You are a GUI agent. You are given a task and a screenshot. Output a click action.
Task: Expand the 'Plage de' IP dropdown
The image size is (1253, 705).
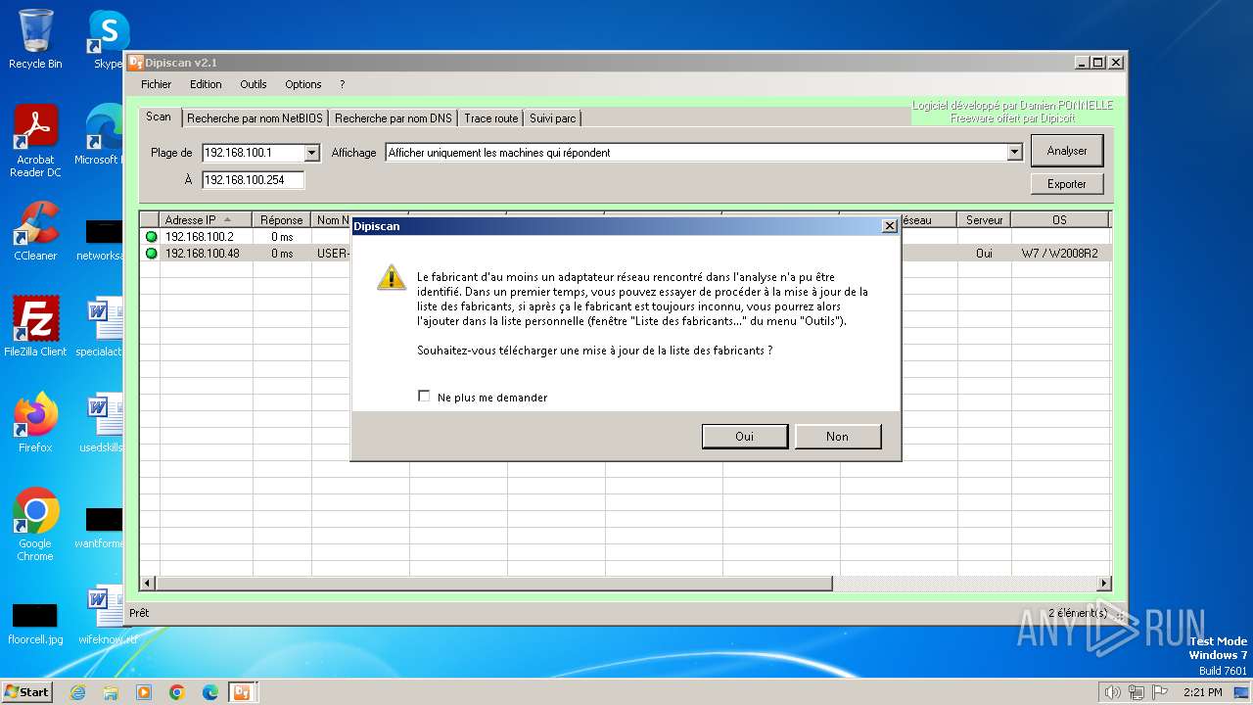[311, 153]
